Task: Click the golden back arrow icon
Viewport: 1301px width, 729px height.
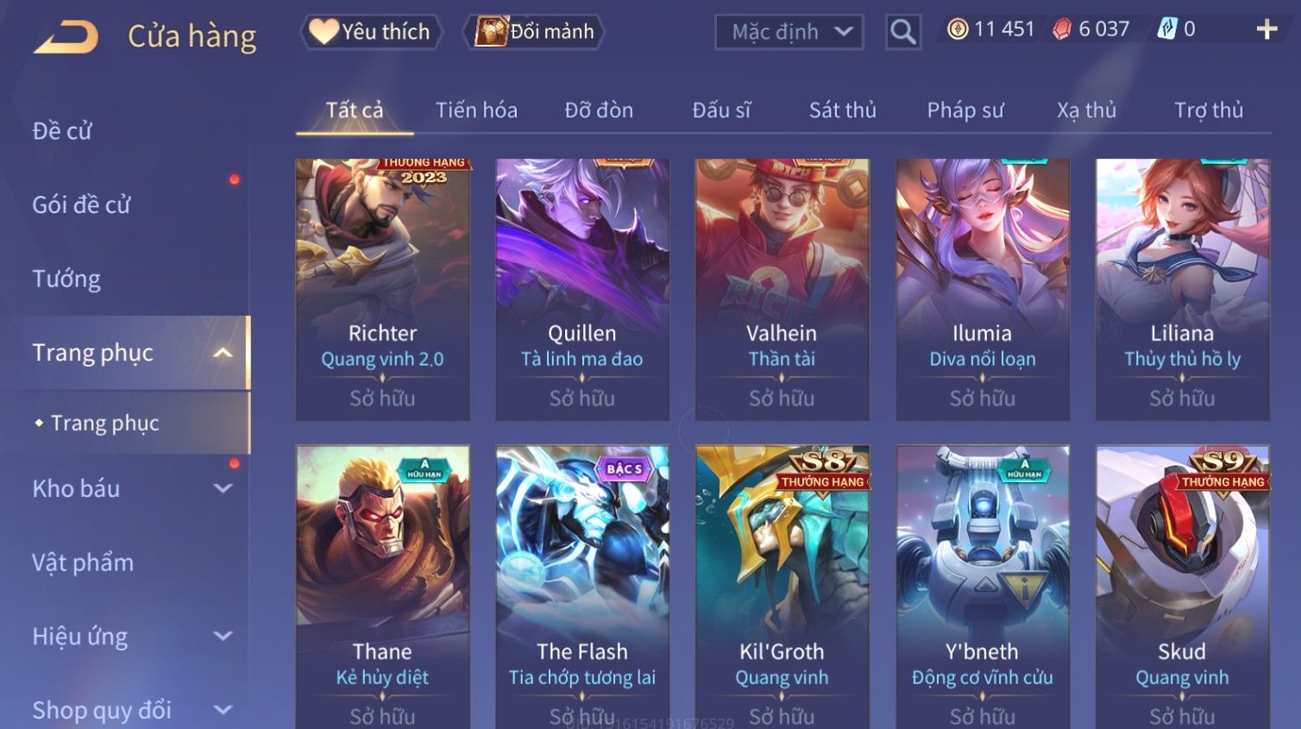Action: [66, 37]
